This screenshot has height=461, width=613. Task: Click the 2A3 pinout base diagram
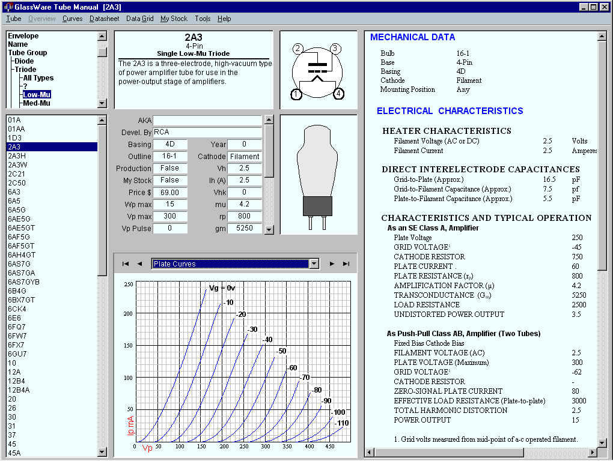click(318, 71)
